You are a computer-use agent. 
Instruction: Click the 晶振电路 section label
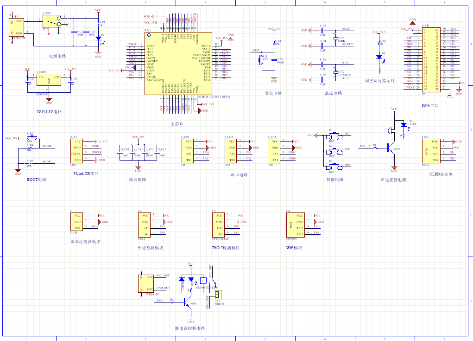(x=334, y=93)
